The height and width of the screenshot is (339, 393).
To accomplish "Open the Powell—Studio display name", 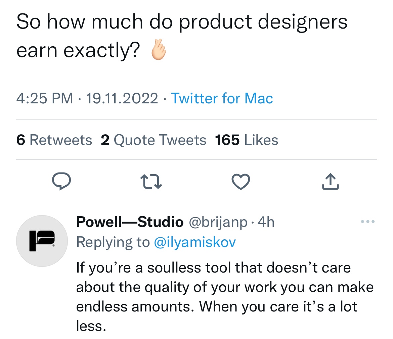I will [130, 222].
